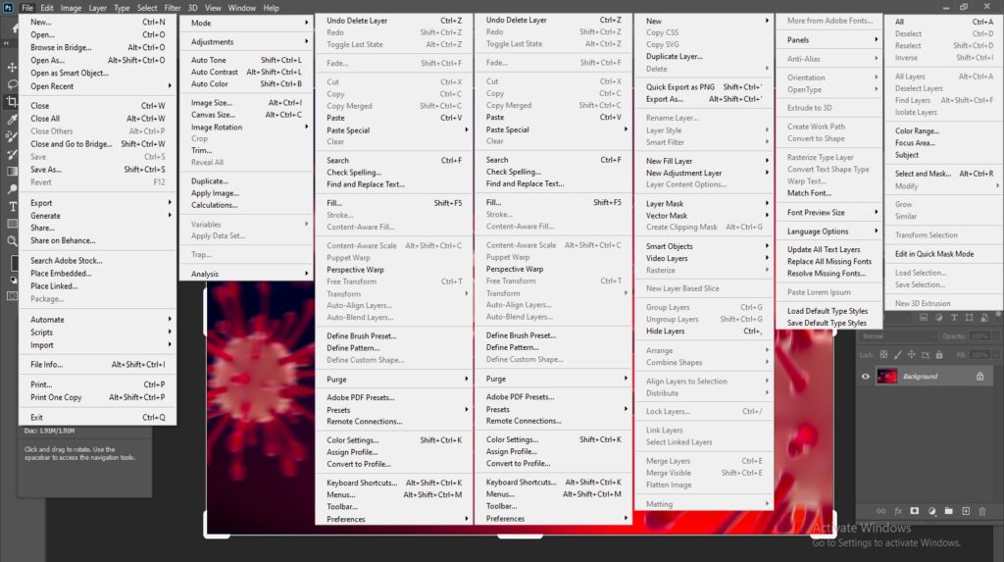Open the Filter menu
This screenshot has width=1004, height=562.
(173, 8)
